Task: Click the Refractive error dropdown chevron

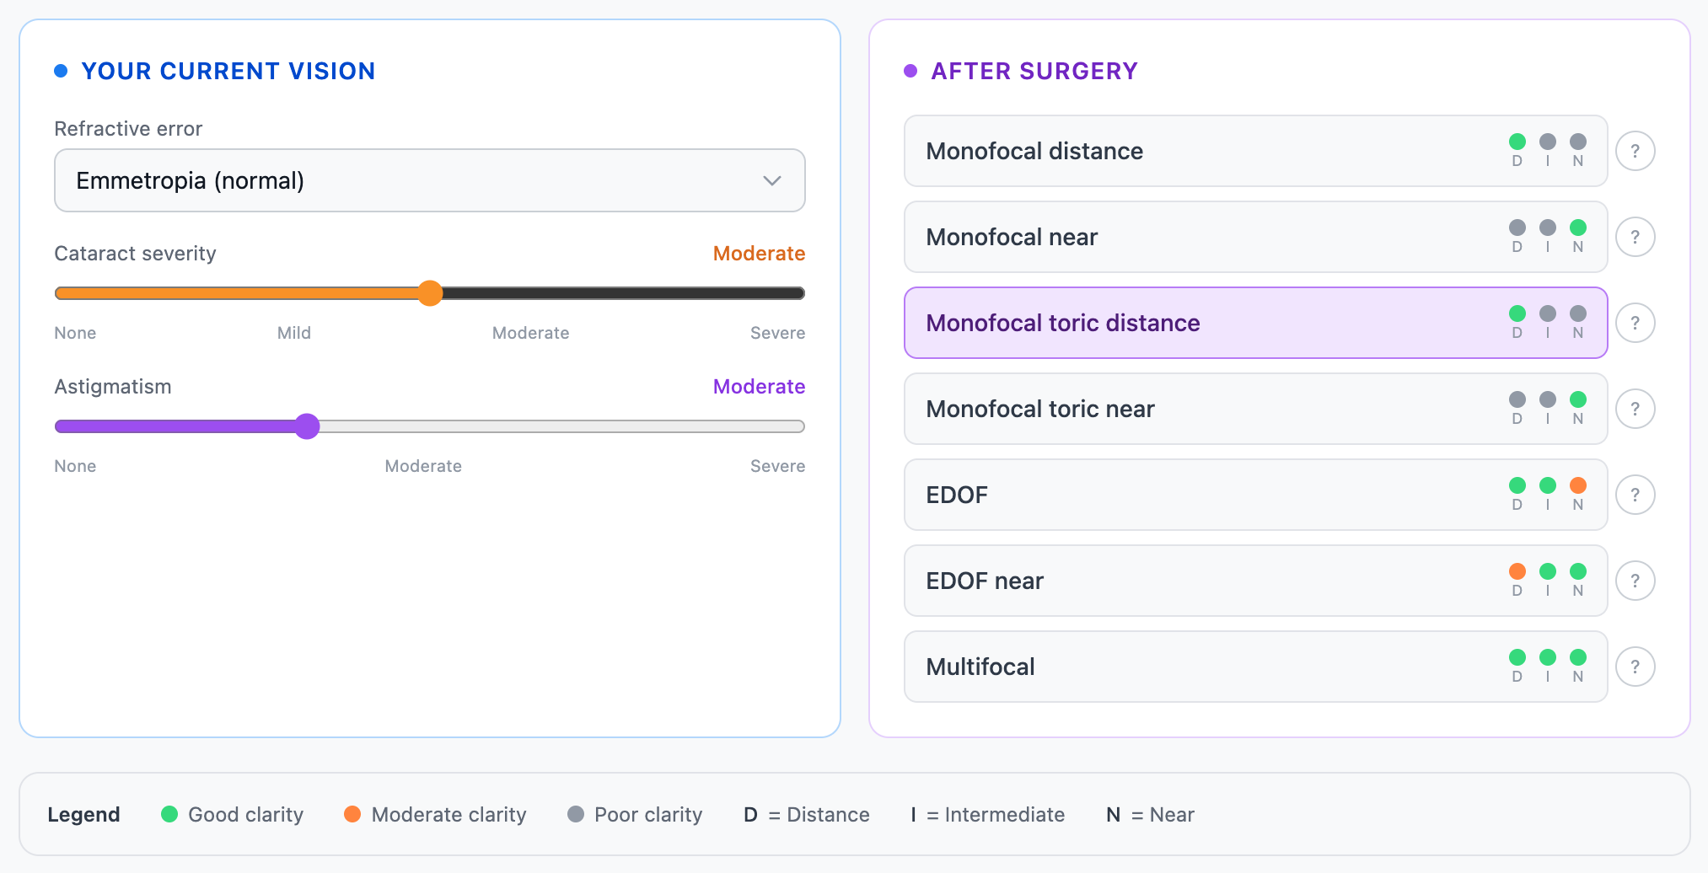Action: [771, 181]
